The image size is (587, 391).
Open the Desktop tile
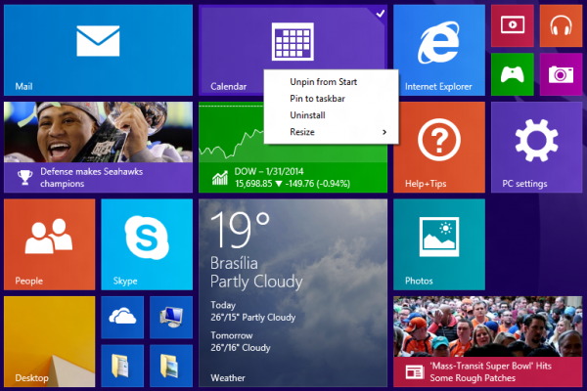[50, 341]
